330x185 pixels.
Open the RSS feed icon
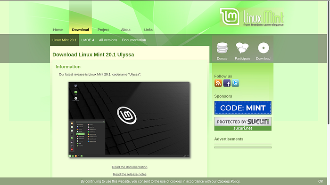click(x=218, y=83)
